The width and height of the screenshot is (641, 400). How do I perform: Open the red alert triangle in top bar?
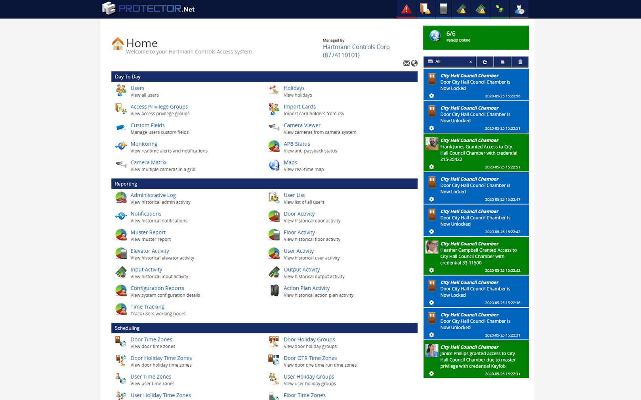(406, 9)
